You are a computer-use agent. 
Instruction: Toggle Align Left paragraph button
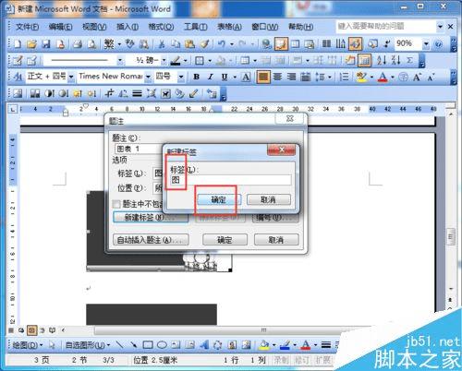(x=263, y=77)
